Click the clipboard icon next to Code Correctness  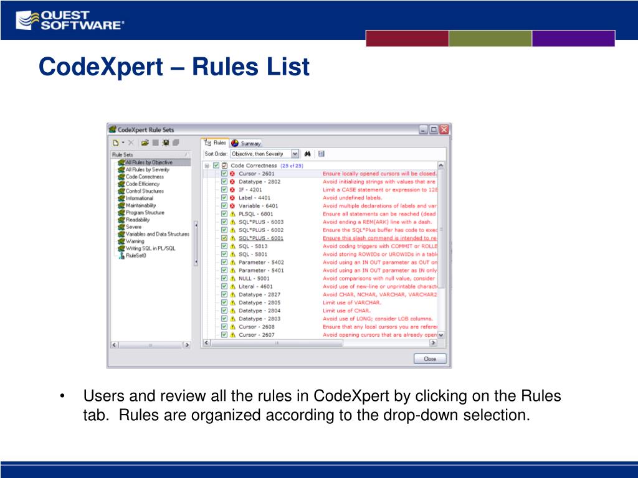click(x=224, y=166)
